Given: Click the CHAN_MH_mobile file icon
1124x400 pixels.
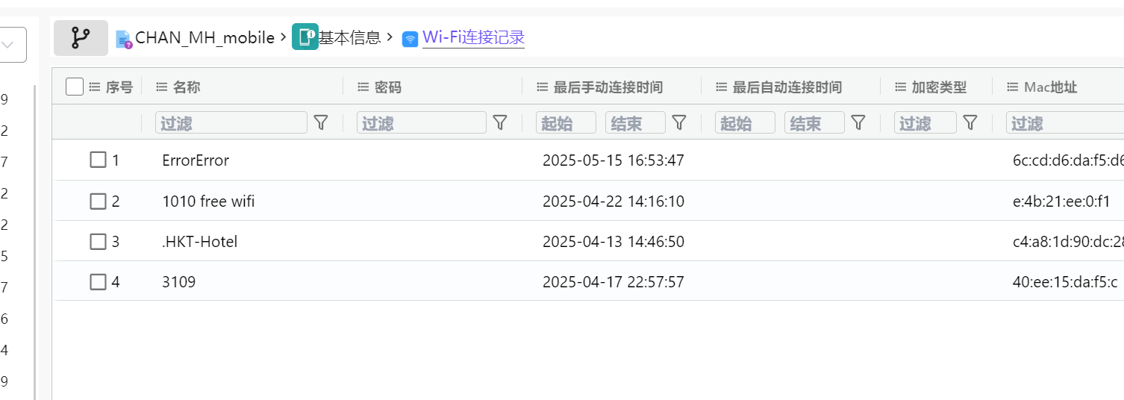Looking at the screenshot, I should 124,39.
